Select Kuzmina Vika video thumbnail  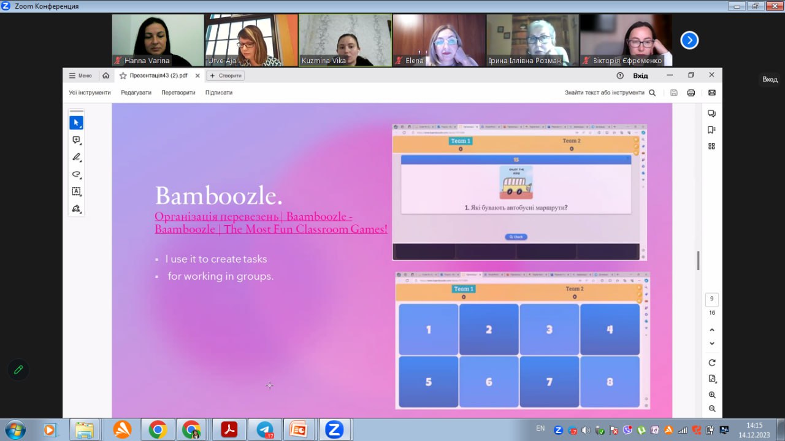point(345,40)
